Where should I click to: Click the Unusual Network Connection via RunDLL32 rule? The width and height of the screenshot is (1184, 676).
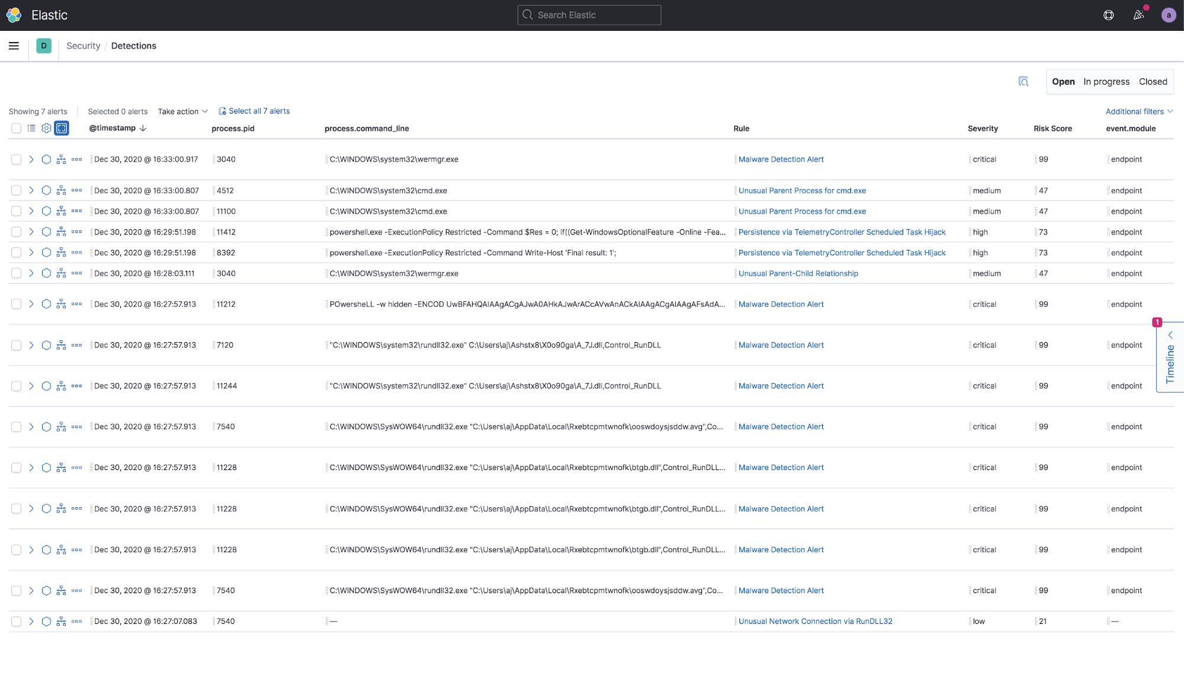(816, 621)
